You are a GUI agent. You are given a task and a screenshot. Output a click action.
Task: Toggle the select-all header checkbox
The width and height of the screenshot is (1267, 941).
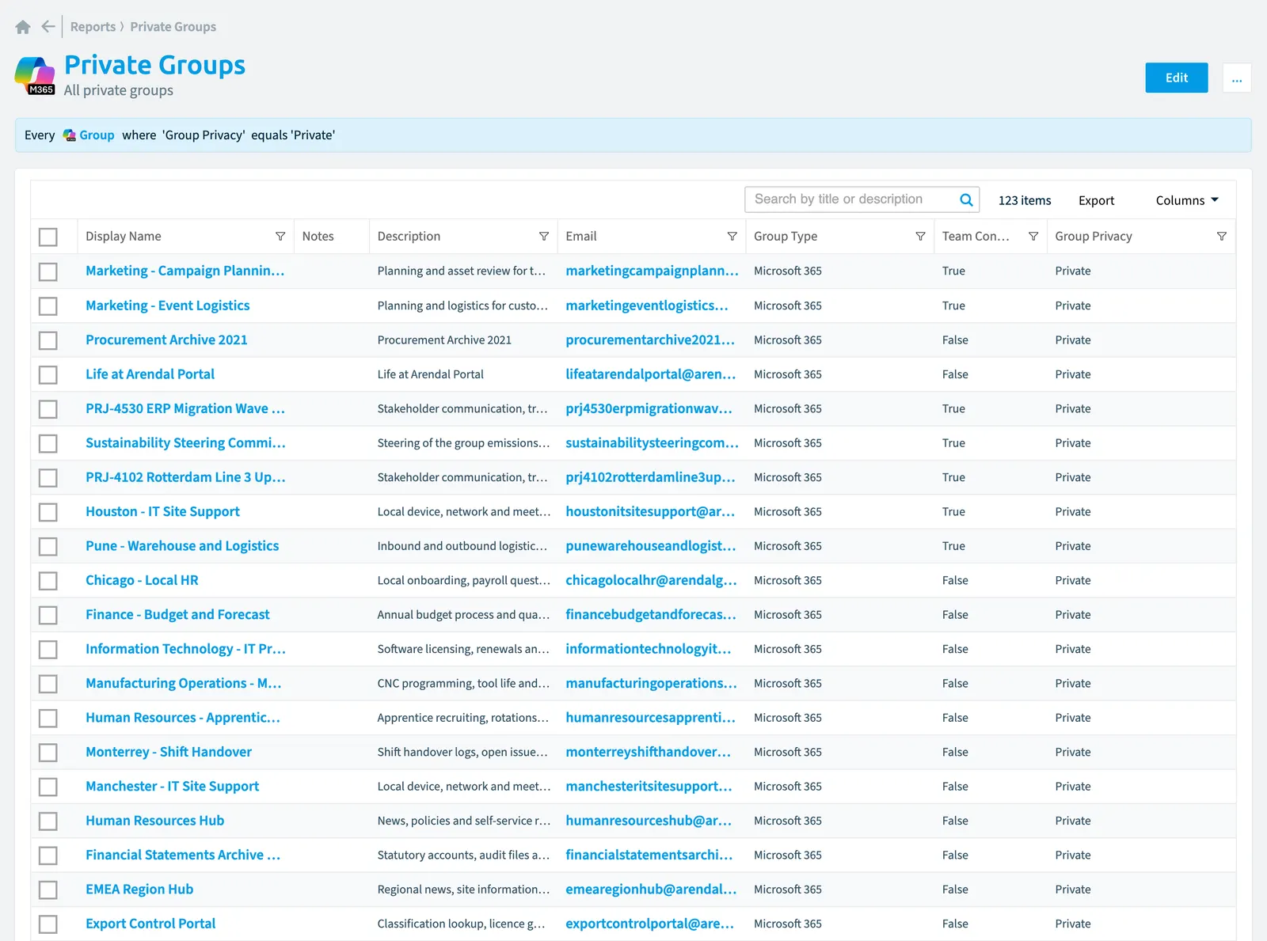pos(48,237)
